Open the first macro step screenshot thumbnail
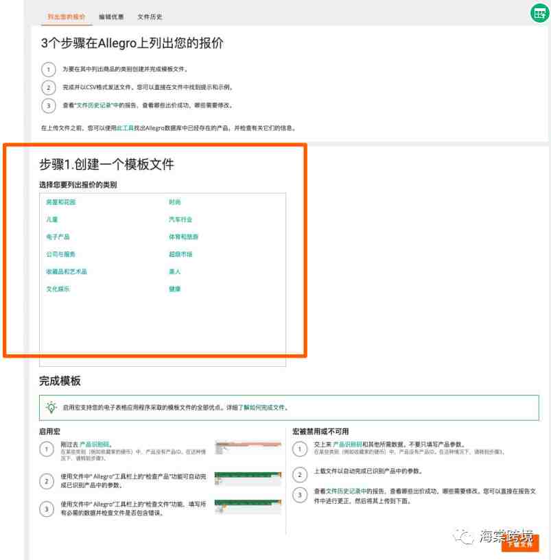551x560 pixels. (x=248, y=448)
